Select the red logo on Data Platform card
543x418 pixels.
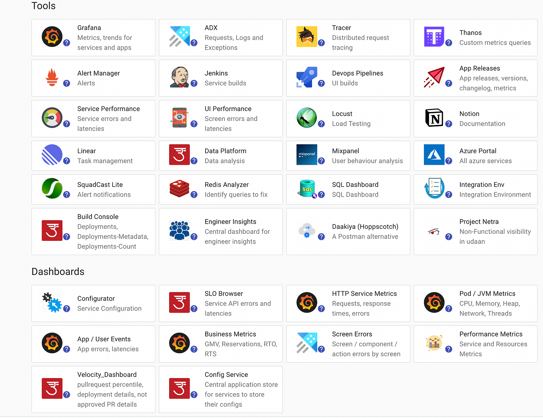[180, 155]
